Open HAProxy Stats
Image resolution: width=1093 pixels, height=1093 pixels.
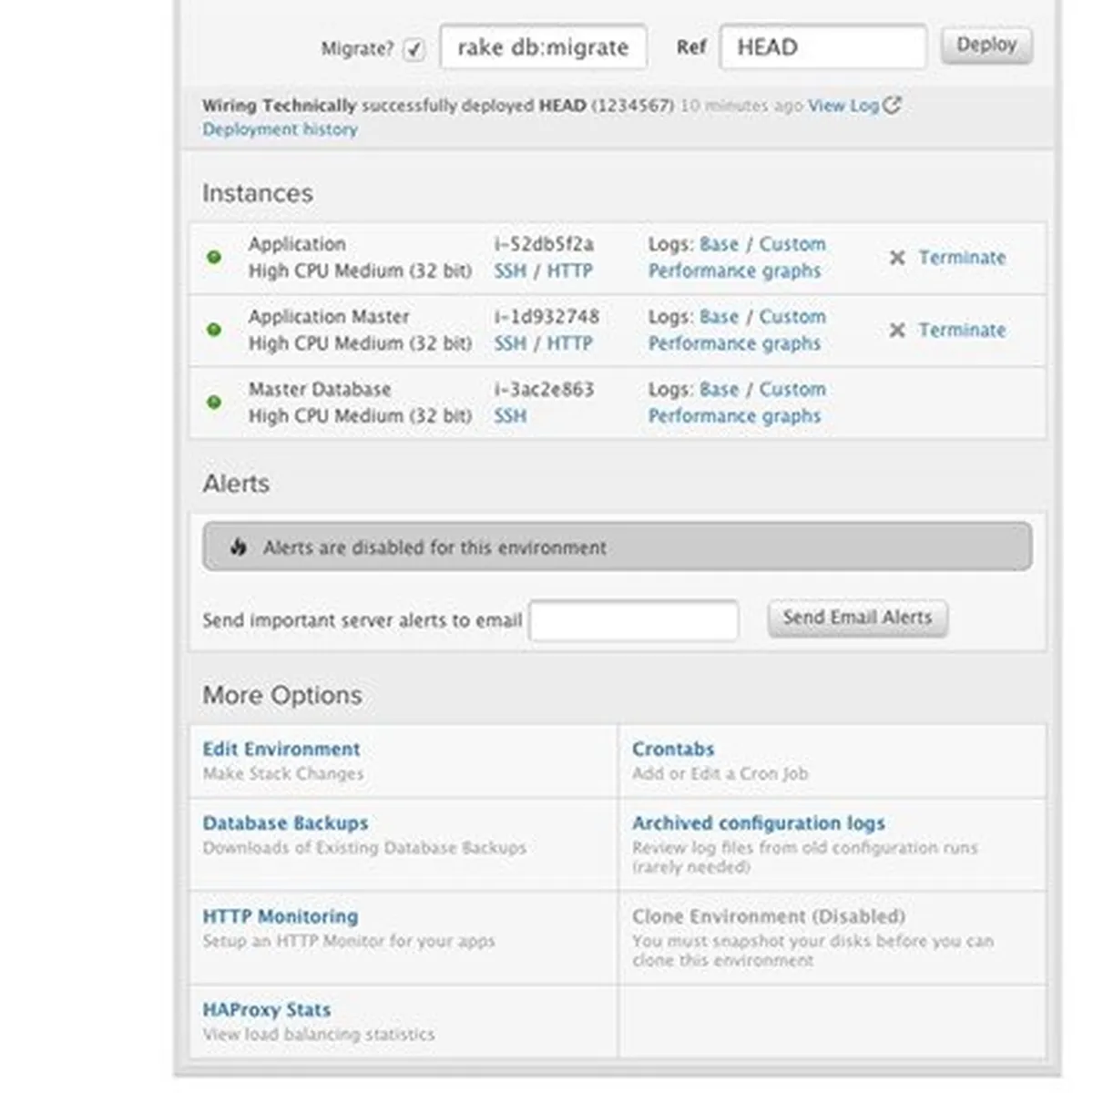point(266,1009)
